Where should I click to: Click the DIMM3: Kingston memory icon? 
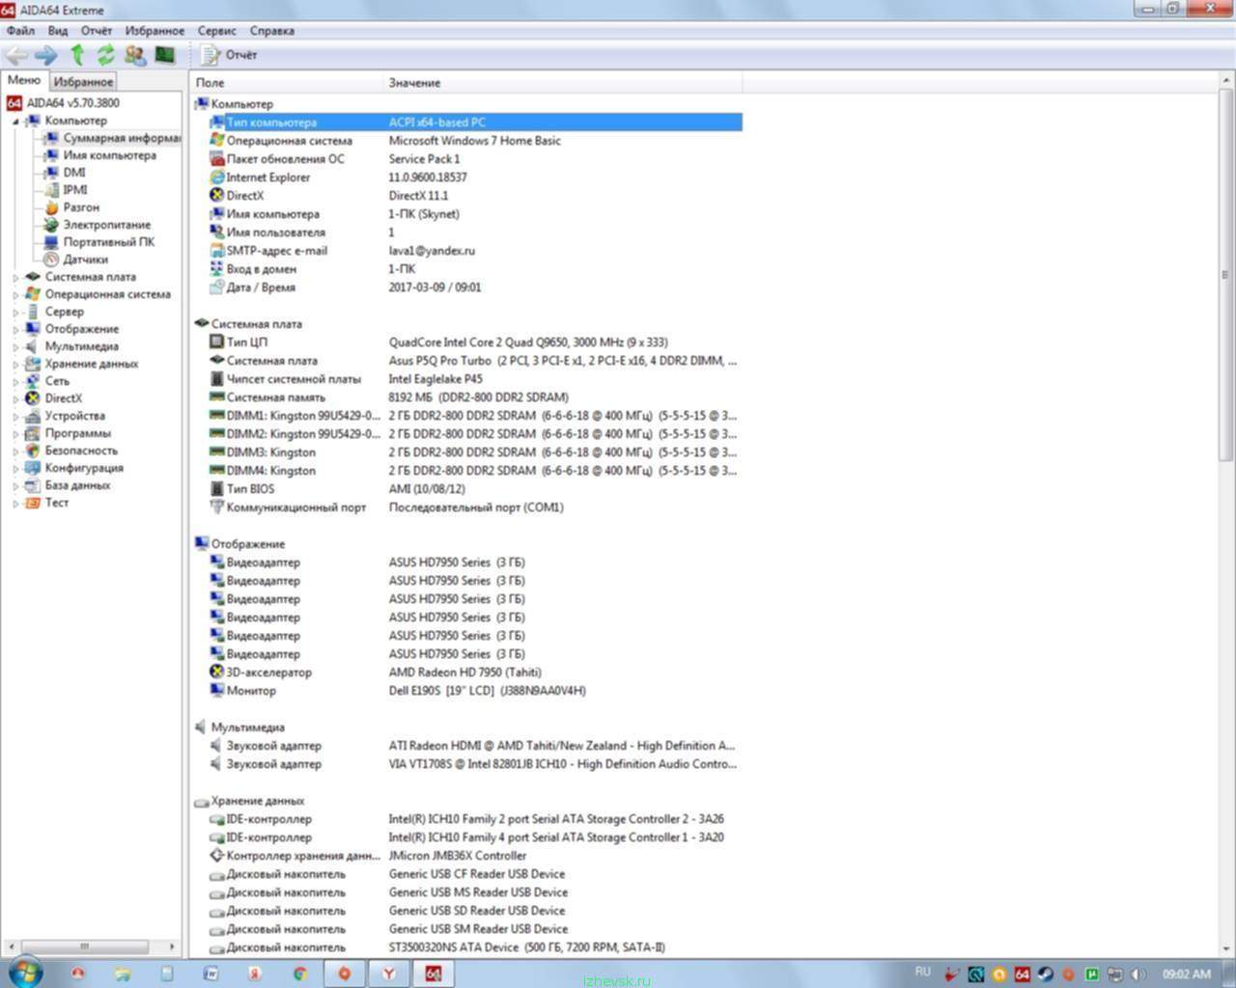coord(217,453)
